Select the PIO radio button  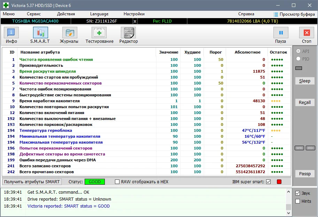[298, 59]
